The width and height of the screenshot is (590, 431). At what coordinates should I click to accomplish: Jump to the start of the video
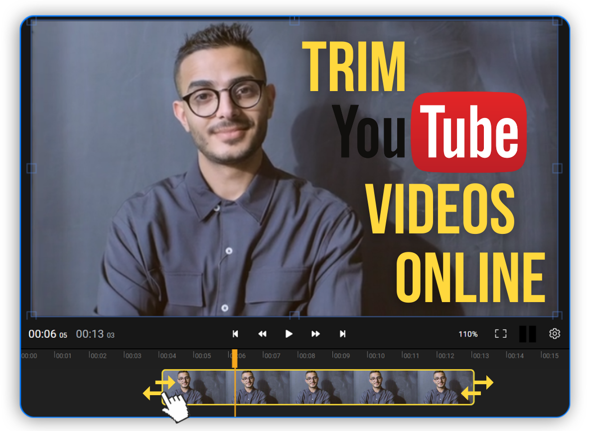click(x=235, y=333)
